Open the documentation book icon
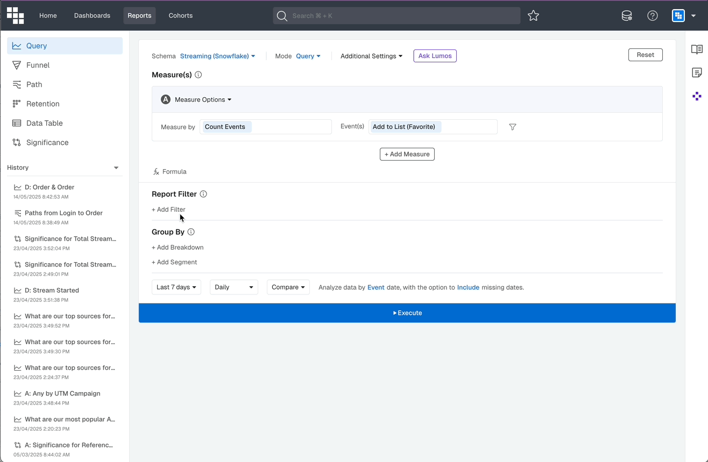This screenshot has width=708, height=462. tap(697, 49)
